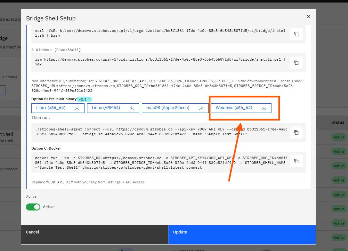Copy the docker run command
348x251 pixels.
tap(296, 161)
